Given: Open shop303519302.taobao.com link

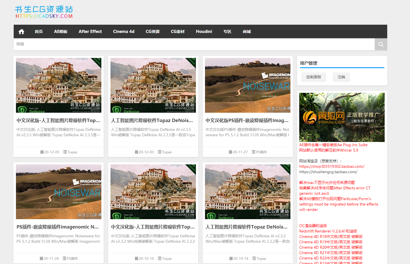Looking at the screenshot, I should (x=332, y=167).
